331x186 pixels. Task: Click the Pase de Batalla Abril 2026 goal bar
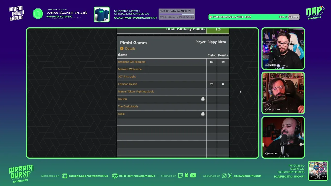coord(254,17)
